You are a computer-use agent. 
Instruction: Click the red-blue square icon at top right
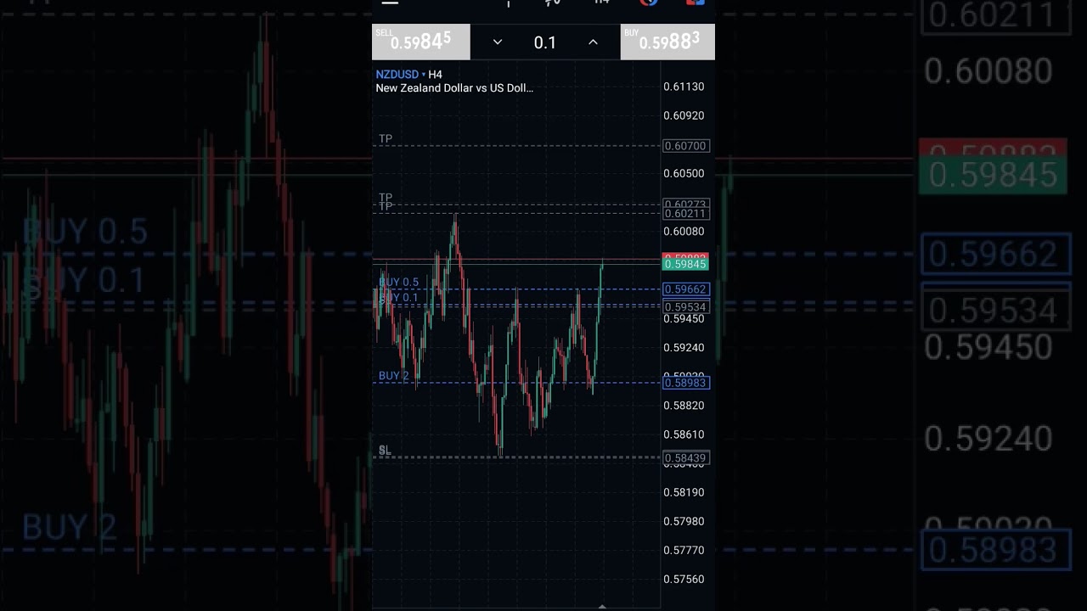click(x=695, y=3)
